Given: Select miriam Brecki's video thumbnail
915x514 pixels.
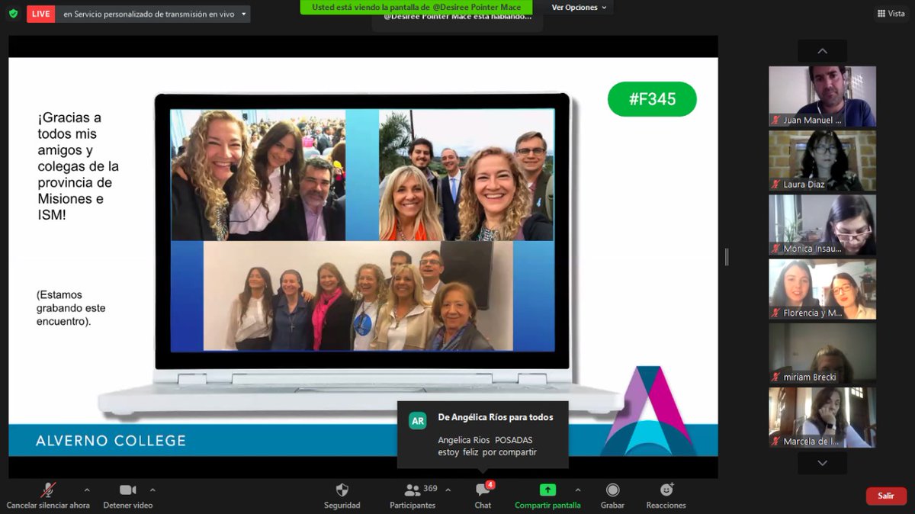Looking at the screenshot, I should [x=822, y=353].
